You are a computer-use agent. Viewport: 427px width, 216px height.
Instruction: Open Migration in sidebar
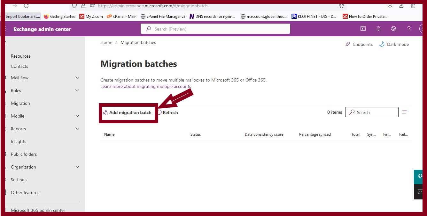(x=20, y=103)
